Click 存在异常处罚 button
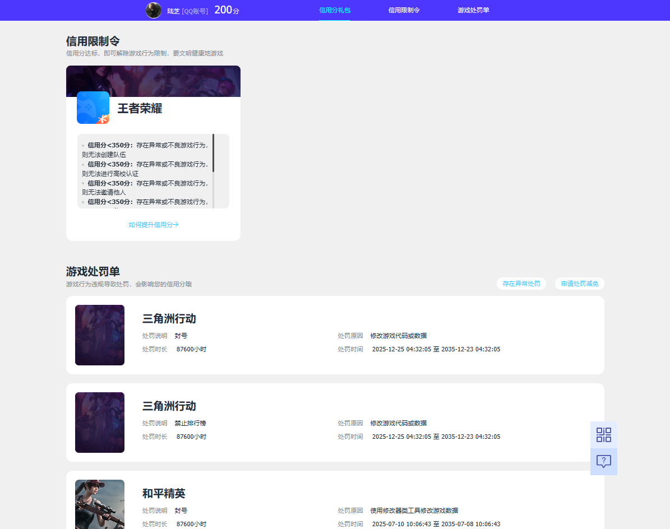The width and height of the screenshot is (670, 529). tap(521, 284)
